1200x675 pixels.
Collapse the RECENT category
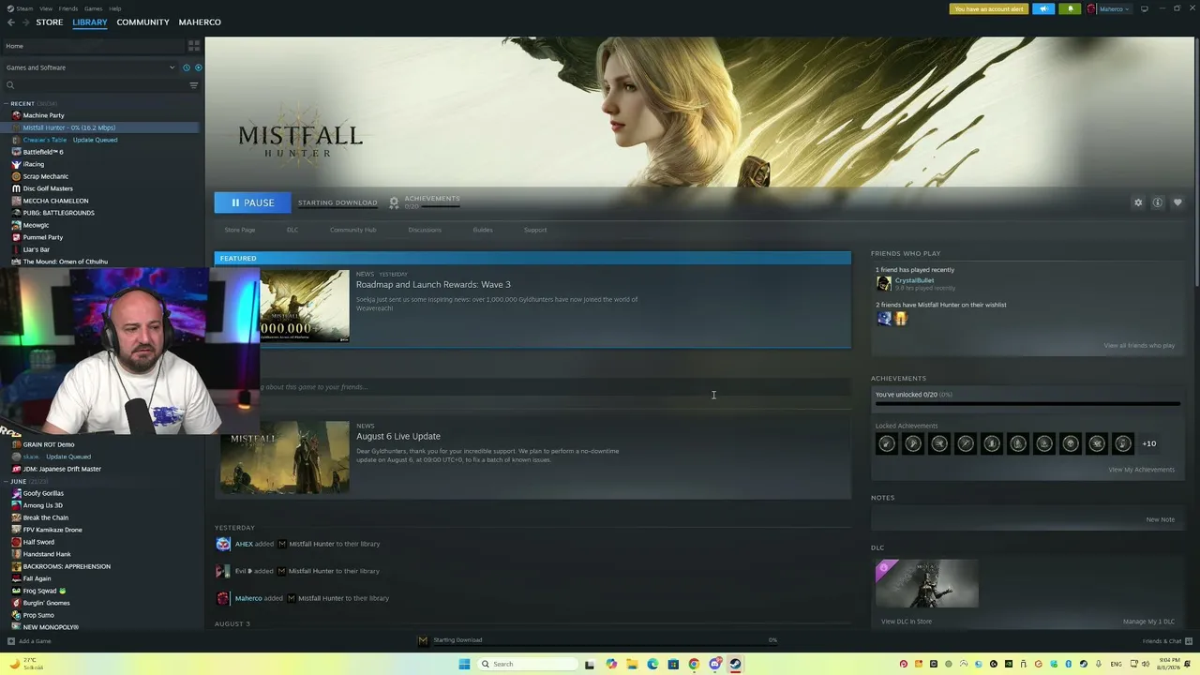click(7, 104)
